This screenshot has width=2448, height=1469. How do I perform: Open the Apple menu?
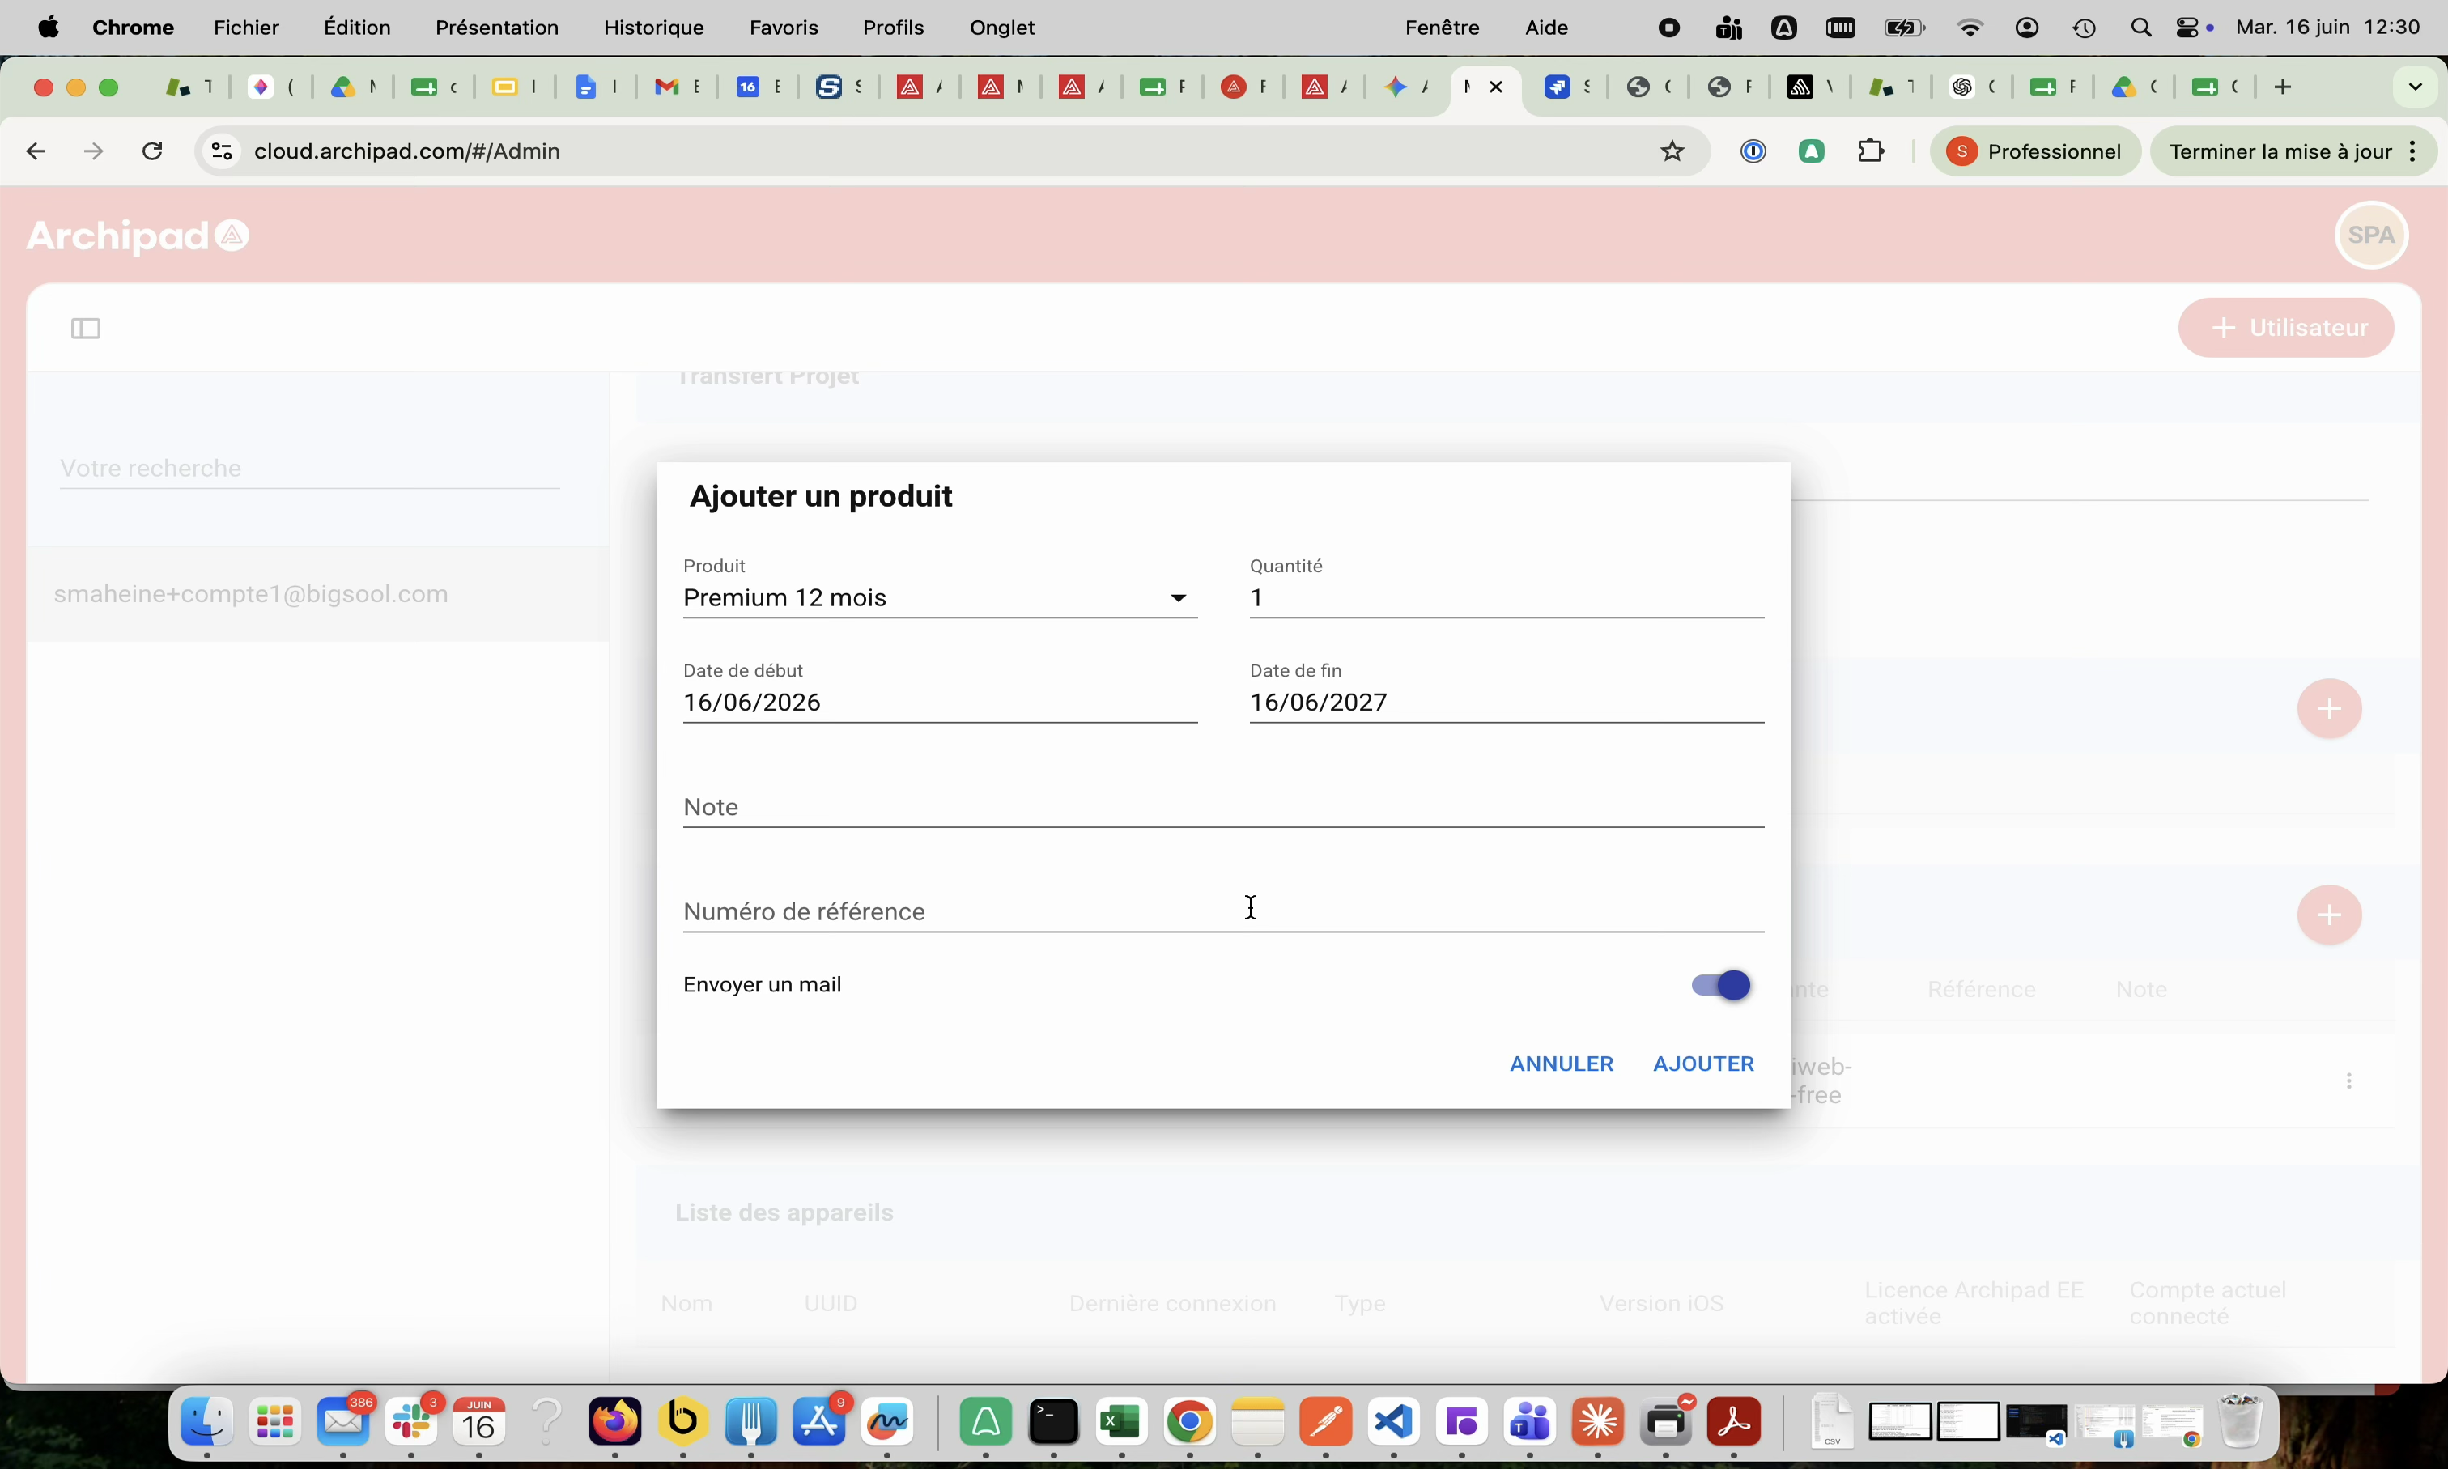pos(49,28)
